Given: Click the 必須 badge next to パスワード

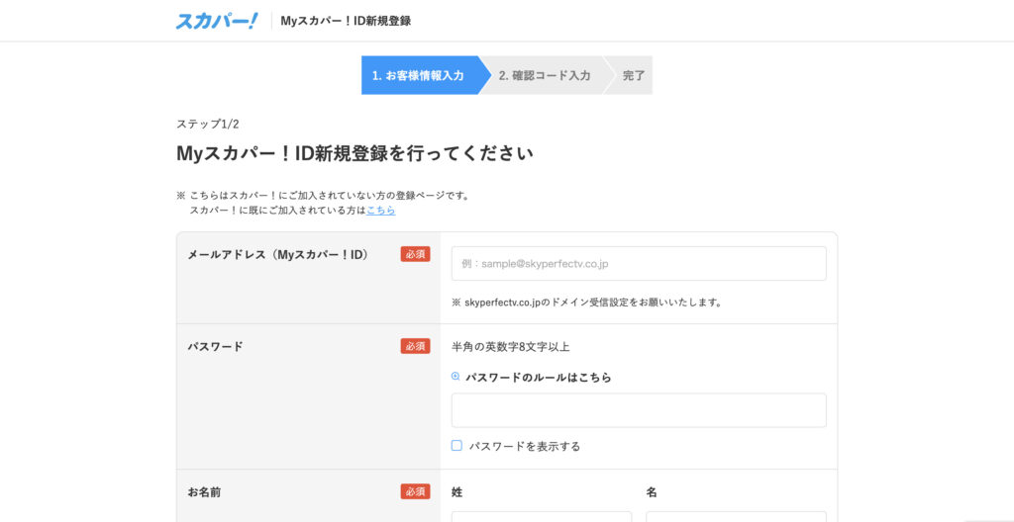Looking at the screenshot, I should [x=415, y=346].
